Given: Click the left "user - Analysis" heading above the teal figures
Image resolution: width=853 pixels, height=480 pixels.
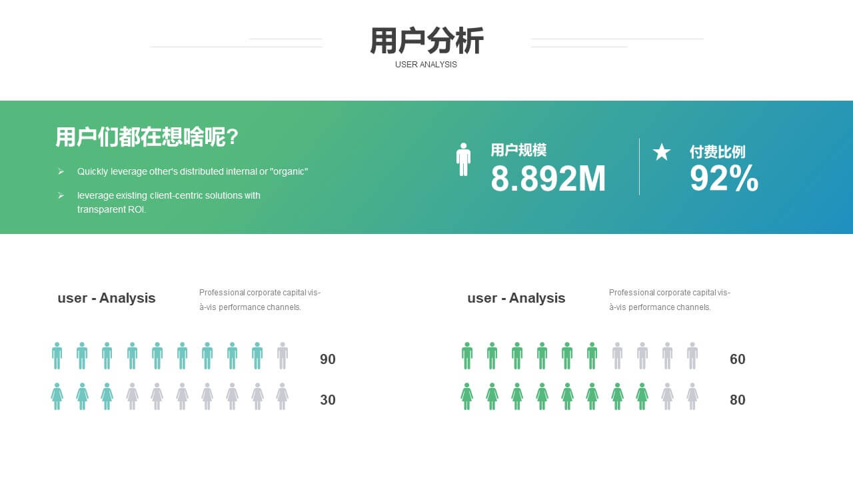Looking at the screenshot, I should (107, 298).
